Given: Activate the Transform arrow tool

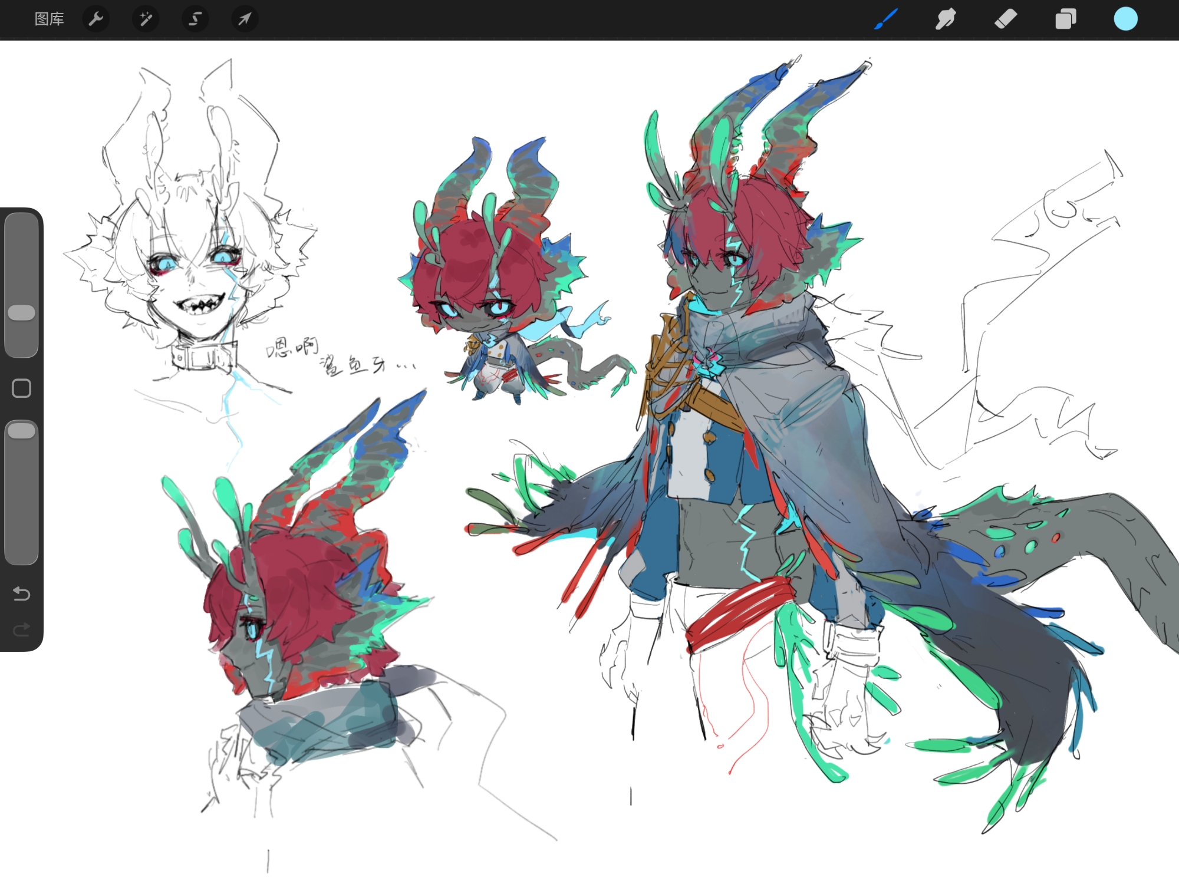Looking at the screenshot, I should tap(245, 19).
